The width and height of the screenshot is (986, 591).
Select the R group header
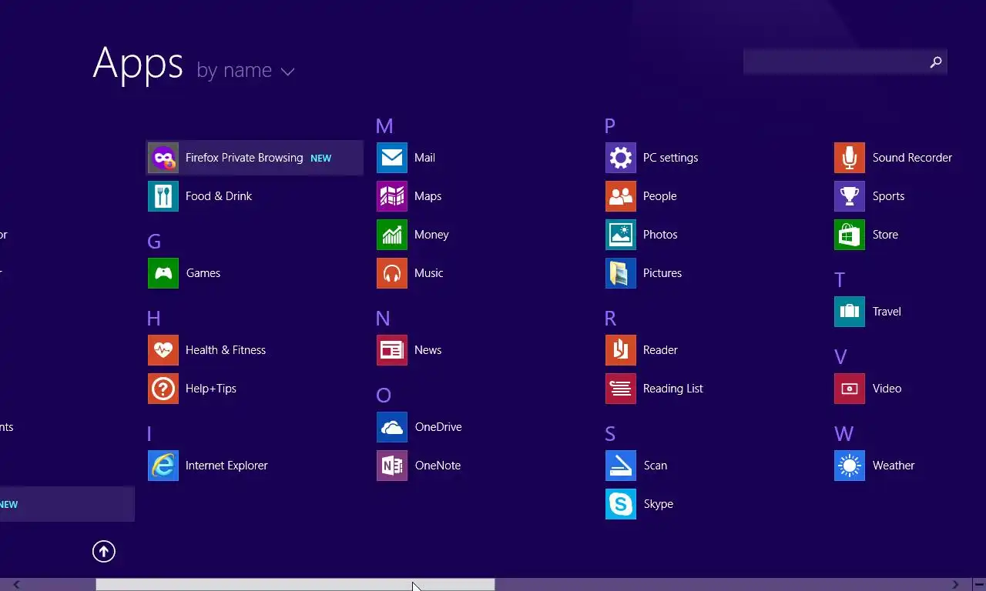[610, 319]
